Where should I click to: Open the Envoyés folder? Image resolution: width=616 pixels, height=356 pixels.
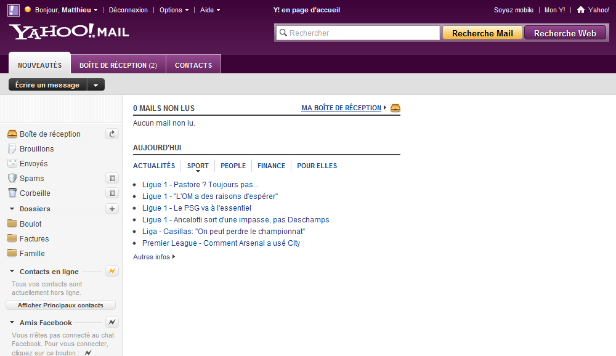click(33, 163)
